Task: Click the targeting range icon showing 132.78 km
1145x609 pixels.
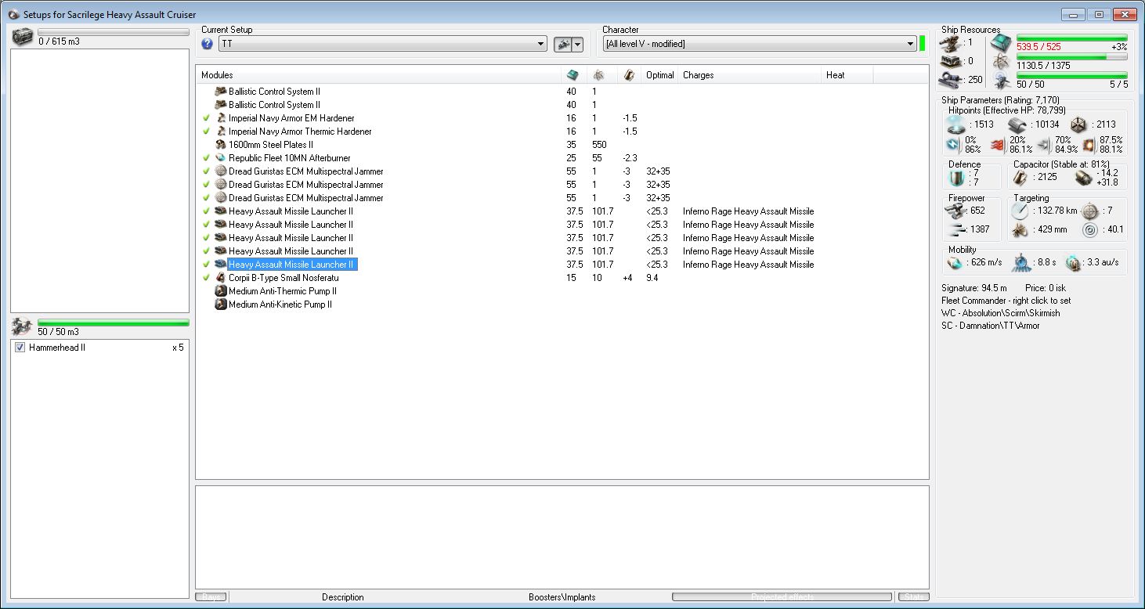Action: [1019, 210]
